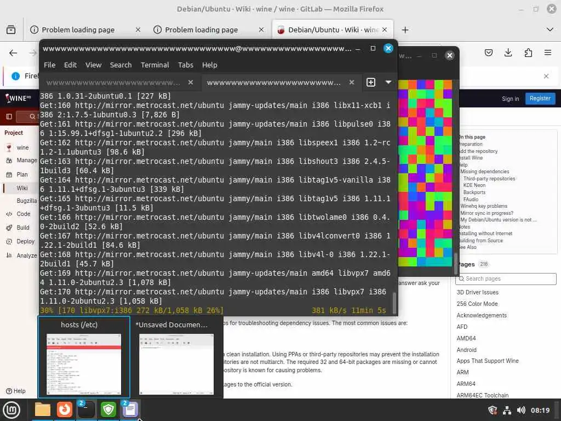Jump to Installing without Internet section
This screenshot has width=561, height=421.
tap(486, 234)
